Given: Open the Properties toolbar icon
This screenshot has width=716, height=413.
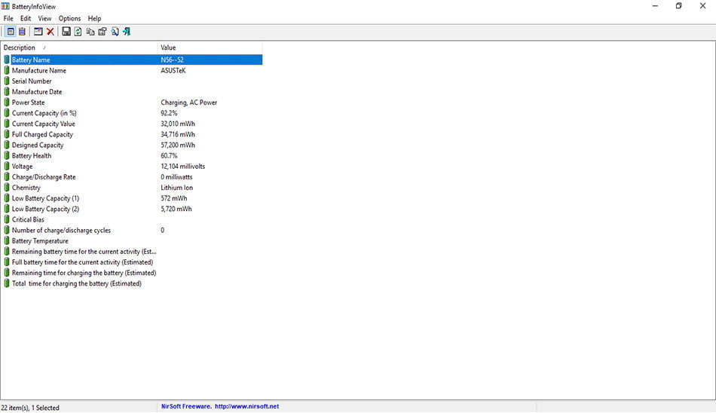Looking at the screenshot, I should tap(103, 32).
